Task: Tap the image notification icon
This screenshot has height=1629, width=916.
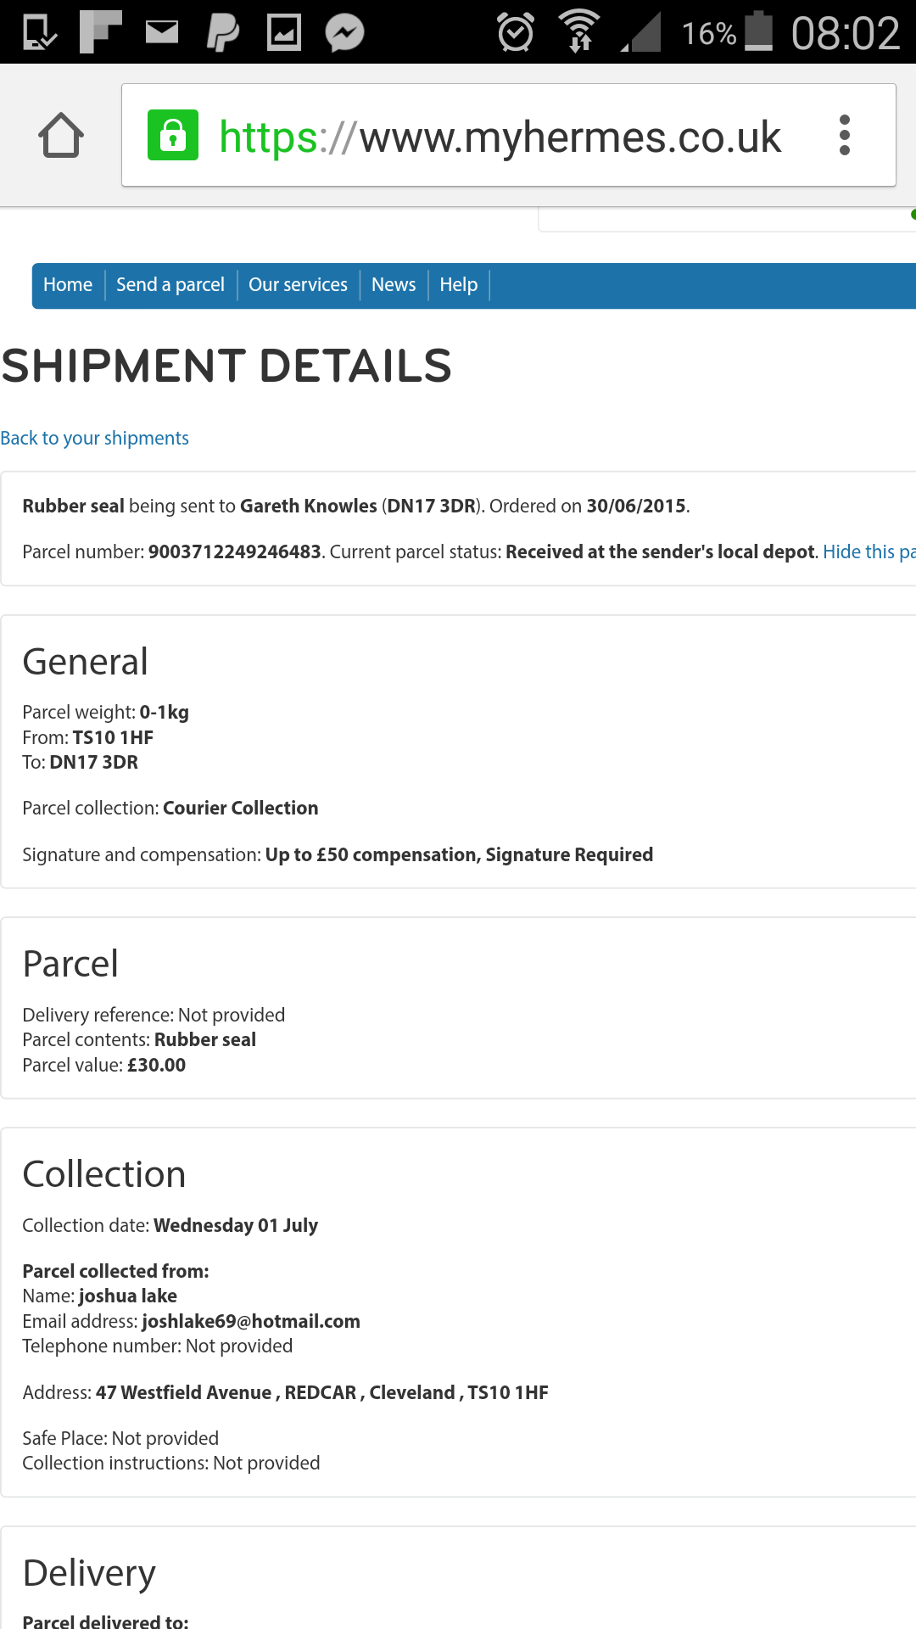Action: pyautogui.click(x=284, y=33)
